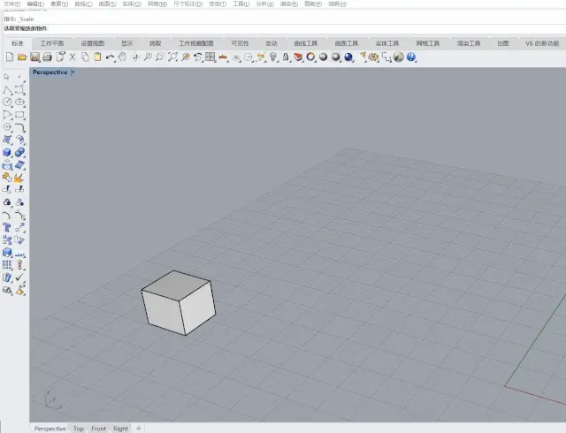566x433 pixels.
Task: Switch to the 可见性 toolbar tab
Action: click(x=240, y=43)
